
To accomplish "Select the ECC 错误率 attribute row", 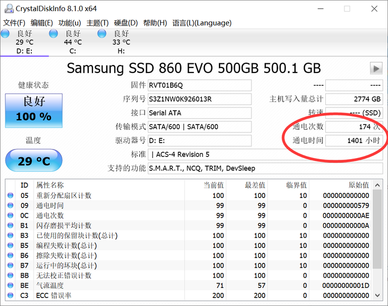I will click(189, 295).
